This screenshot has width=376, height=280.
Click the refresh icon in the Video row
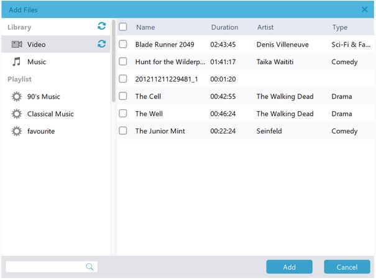point(101,44)
